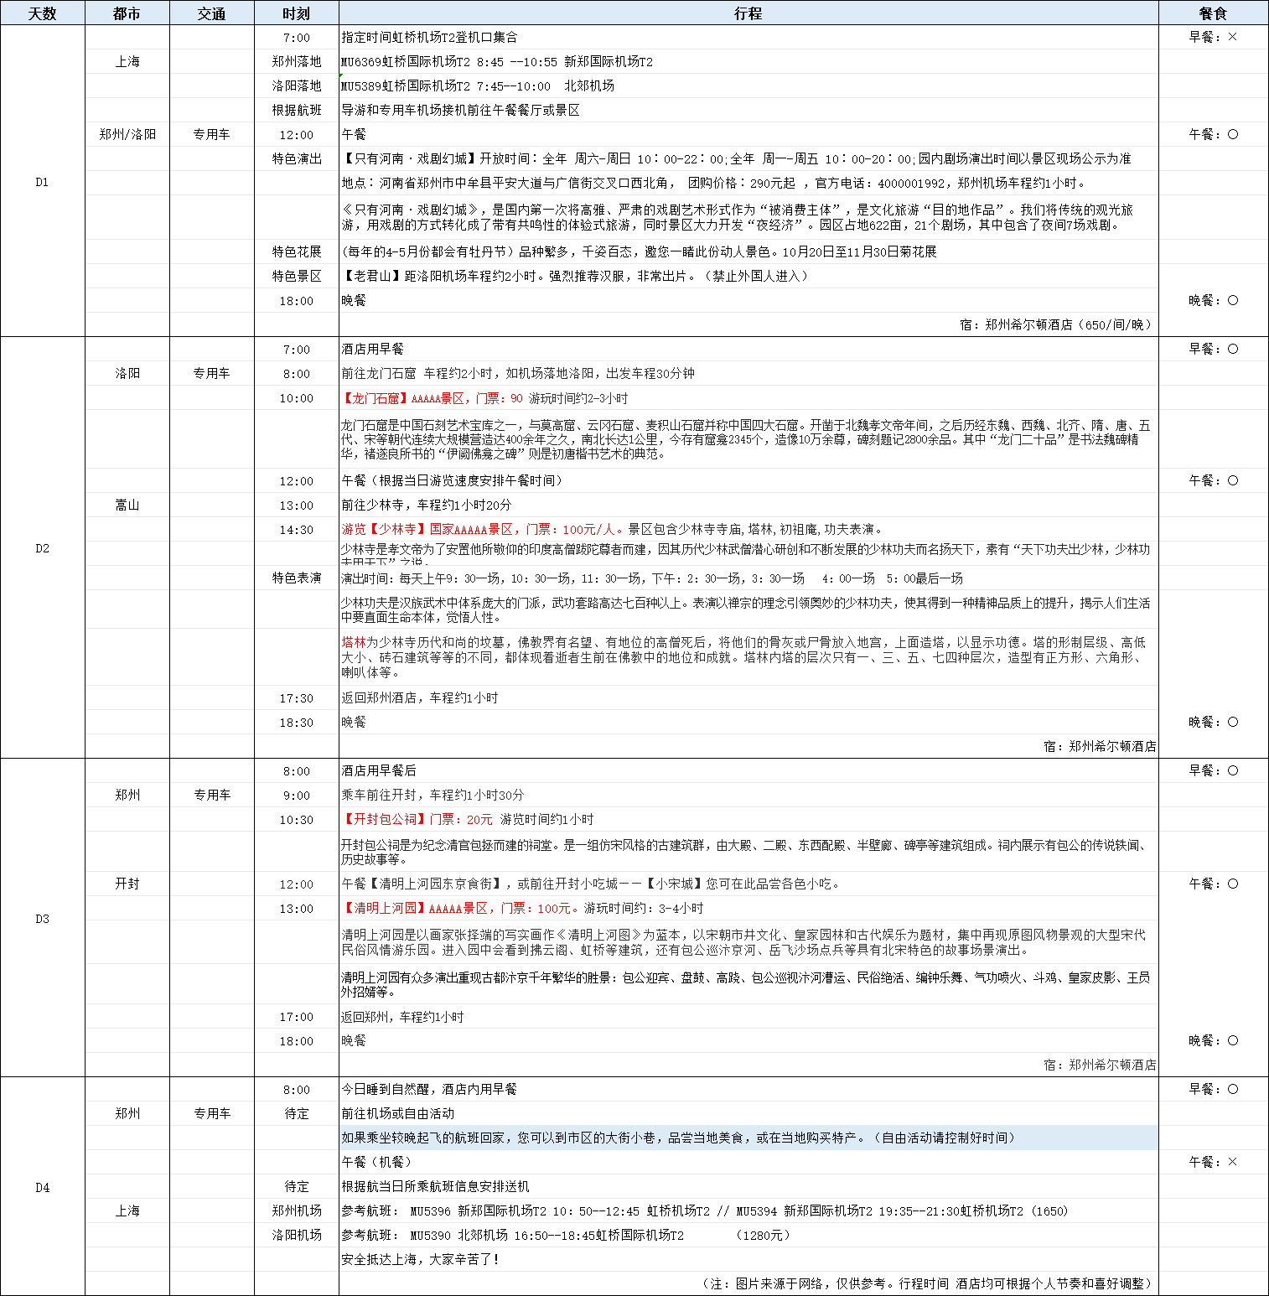Click the 开封 city cell
This screenshot has height=1296, width=1269.
(x=127, y=884)
